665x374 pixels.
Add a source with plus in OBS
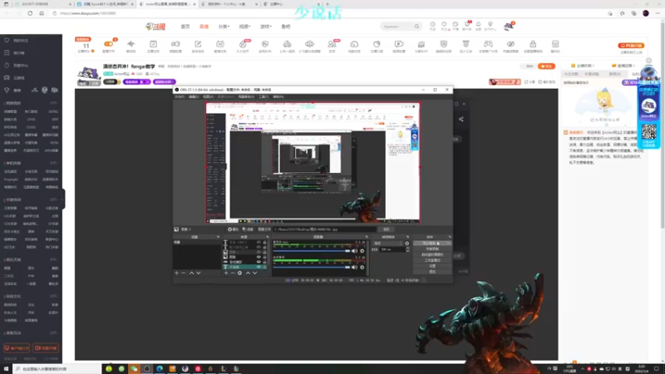(226, 273)
